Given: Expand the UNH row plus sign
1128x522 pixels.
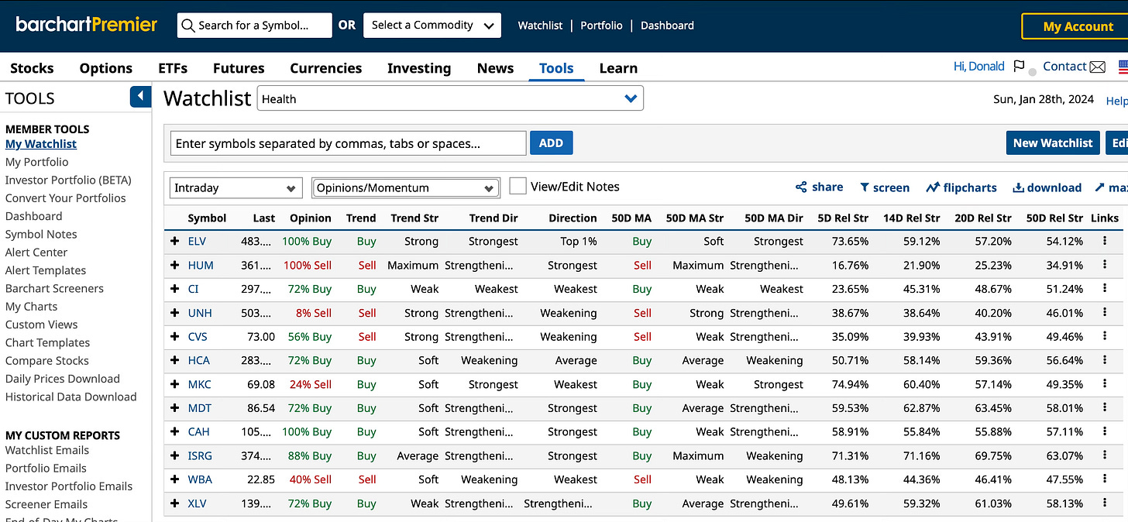Looking at the screenshot, I should 175,313.
